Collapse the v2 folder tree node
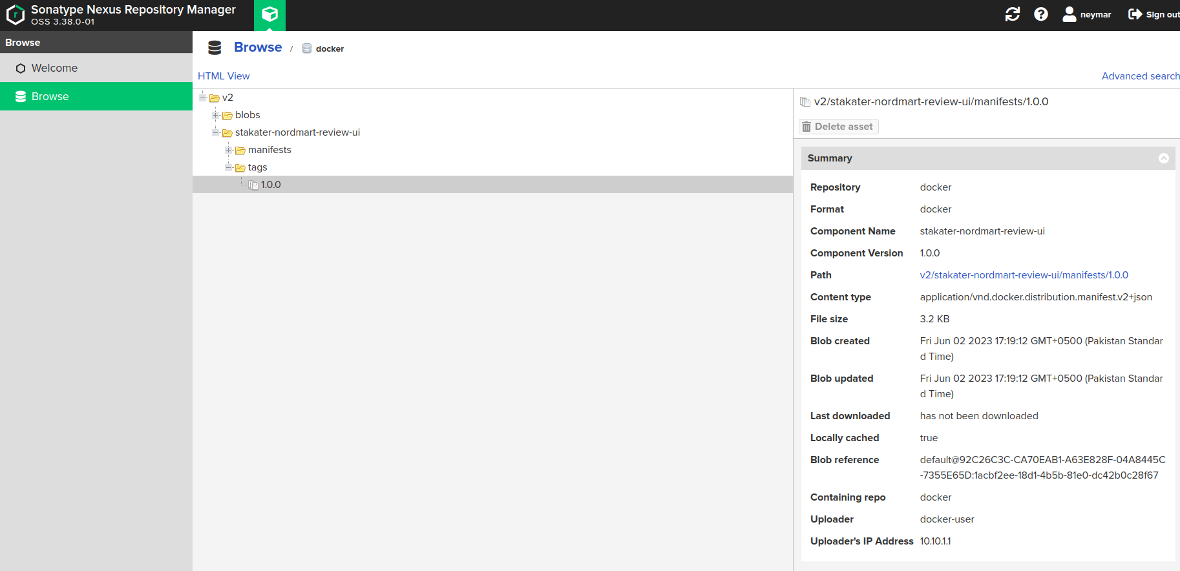The width and height of the screenshot is (1180, 571). pyautogui.click(x=203, y=98)
